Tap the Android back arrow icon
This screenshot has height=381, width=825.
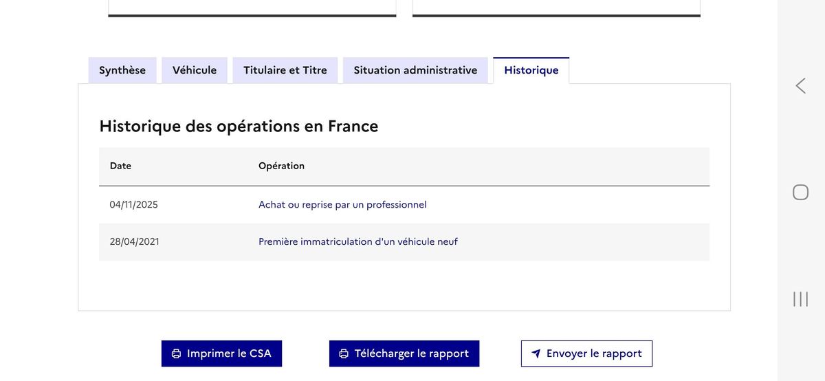click(x=800, y=86)
